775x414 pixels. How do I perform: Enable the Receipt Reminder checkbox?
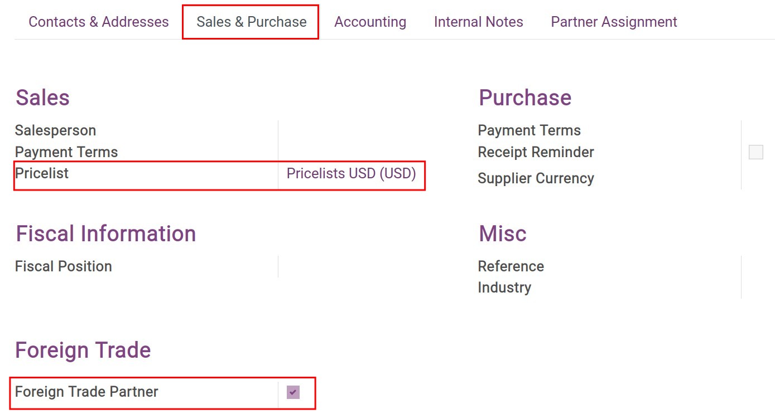click(x=756, y=150)
